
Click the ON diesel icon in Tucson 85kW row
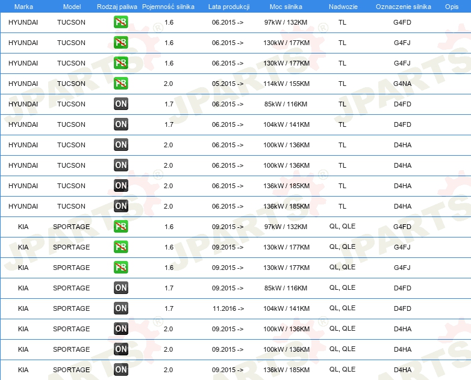(120, 104)
